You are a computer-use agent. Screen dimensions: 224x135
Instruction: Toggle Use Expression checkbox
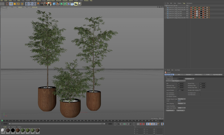pos(200,93)
